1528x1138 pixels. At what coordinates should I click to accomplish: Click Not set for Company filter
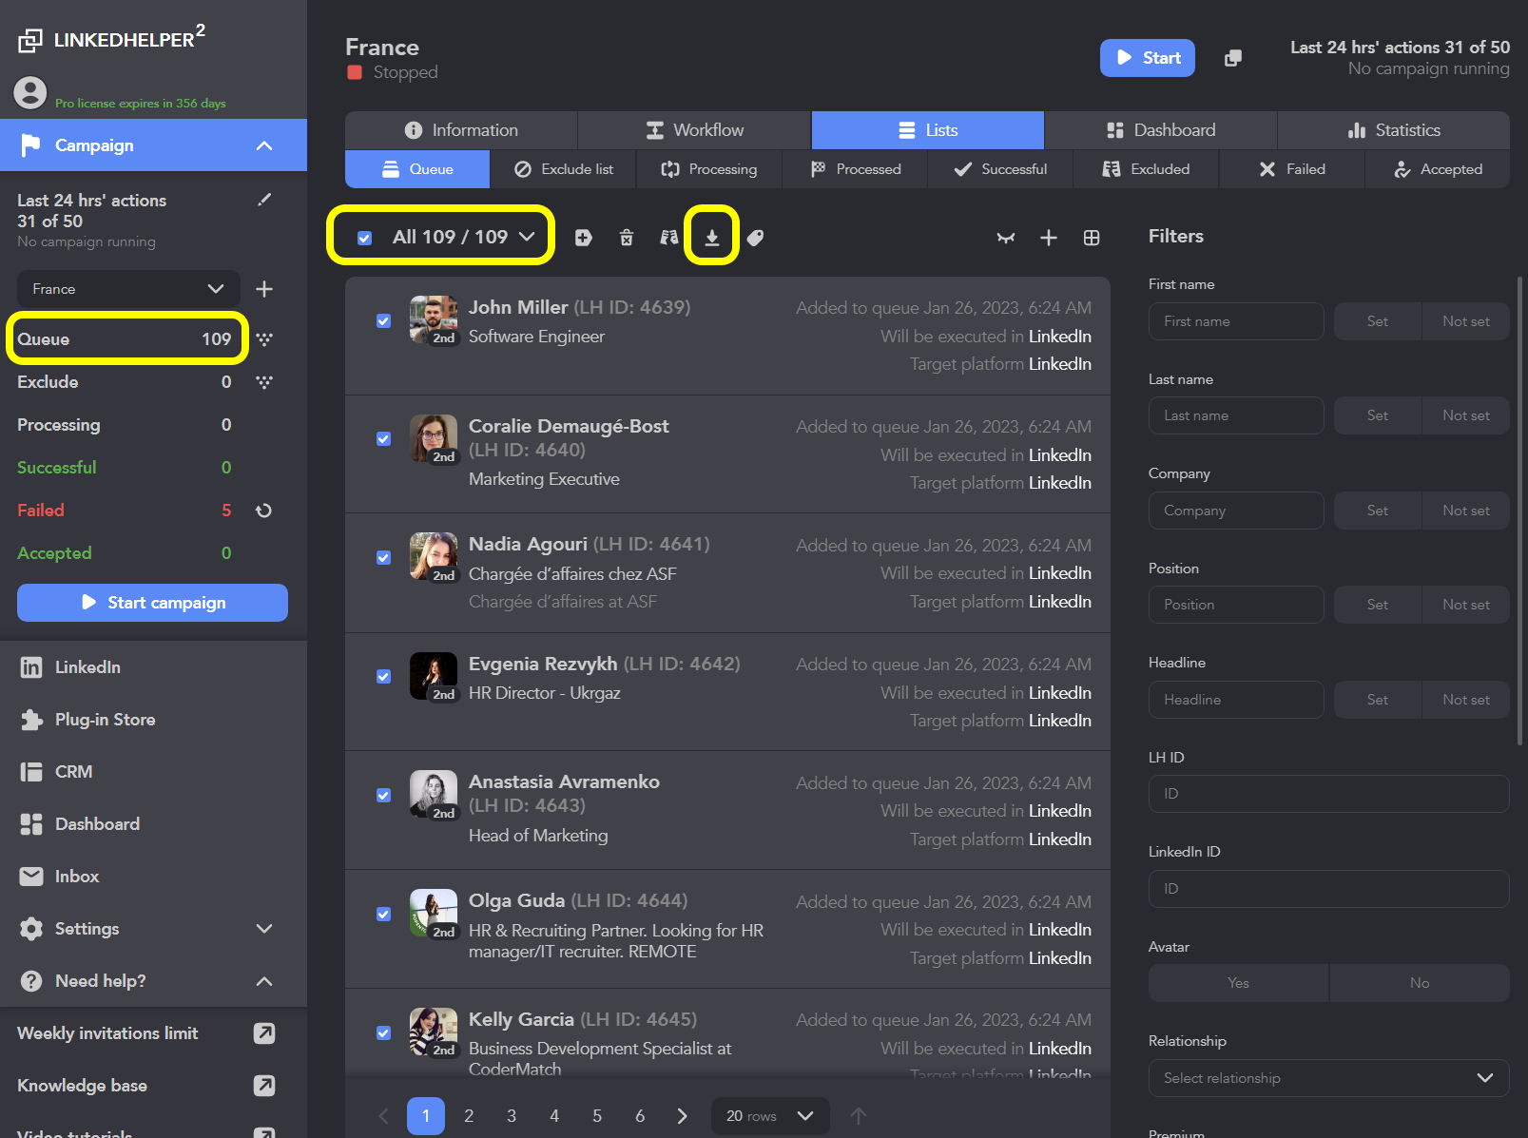1466,511
